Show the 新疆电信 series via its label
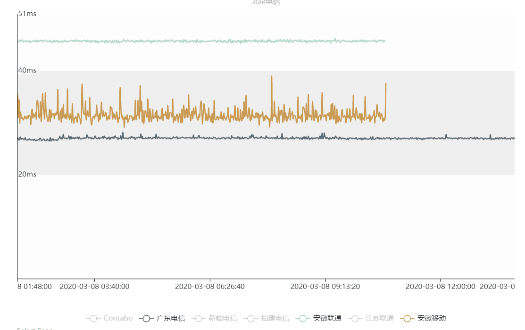The width and height of the screenshot is (525, 330). point(223,319)
